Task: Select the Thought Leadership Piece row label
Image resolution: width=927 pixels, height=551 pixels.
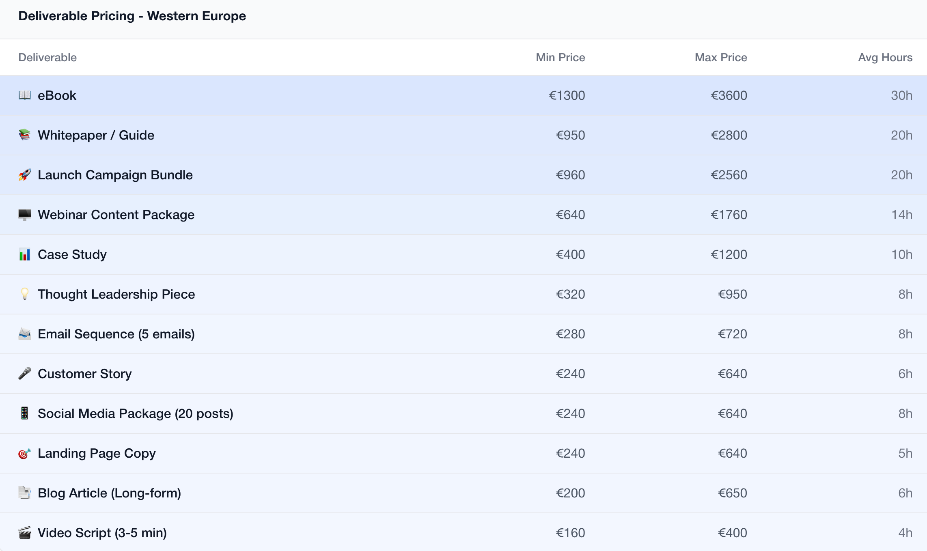Action: tap(116, 294)
